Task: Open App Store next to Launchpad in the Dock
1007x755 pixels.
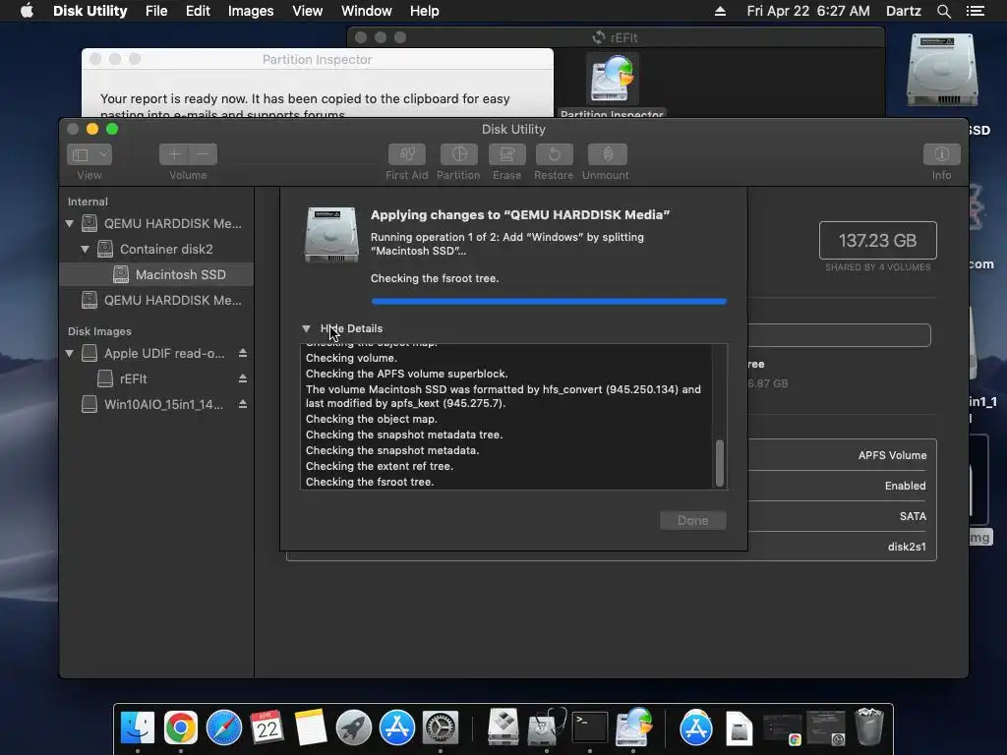Action: (397, 728)
